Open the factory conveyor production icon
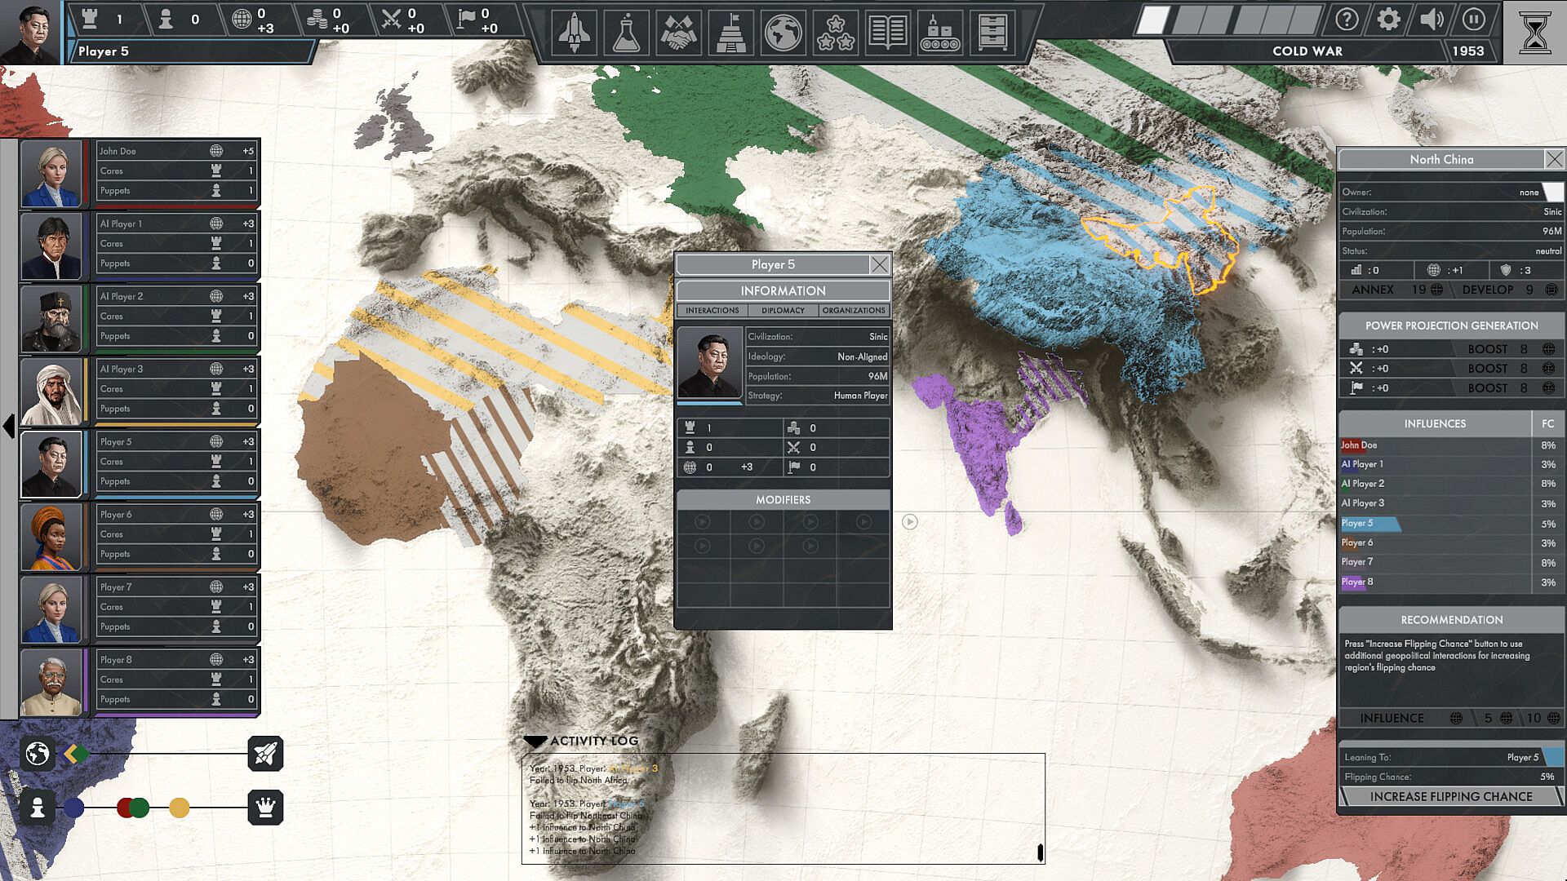1567x881 pixels. click(939, 33)
